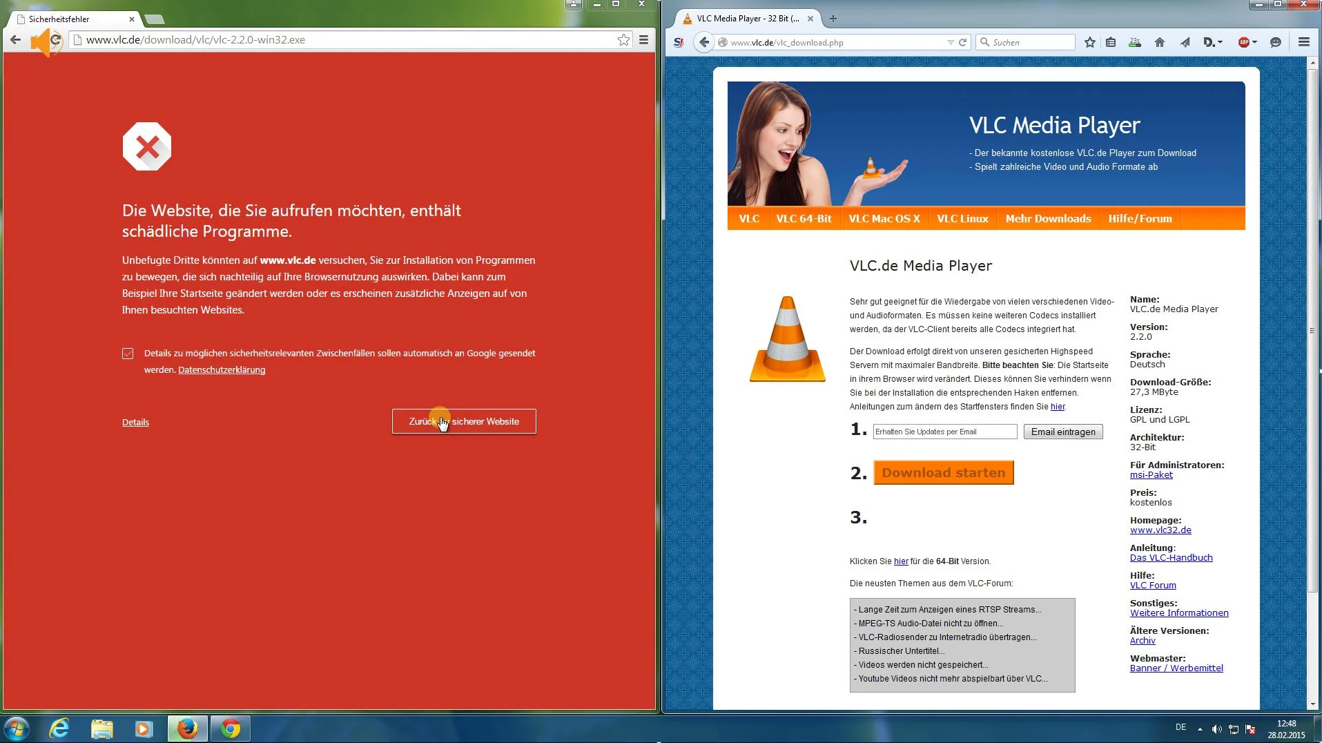
Task: Open the Archiv older versions link
Action: click(1143, 640)
